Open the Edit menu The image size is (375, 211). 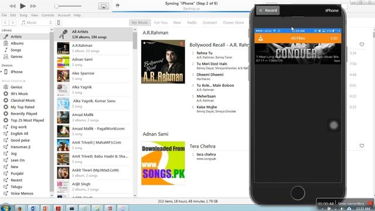(x=13, y=15)
